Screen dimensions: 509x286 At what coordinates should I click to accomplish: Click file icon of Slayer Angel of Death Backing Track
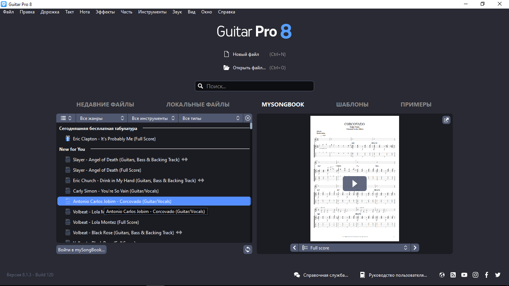click(68, 159)
